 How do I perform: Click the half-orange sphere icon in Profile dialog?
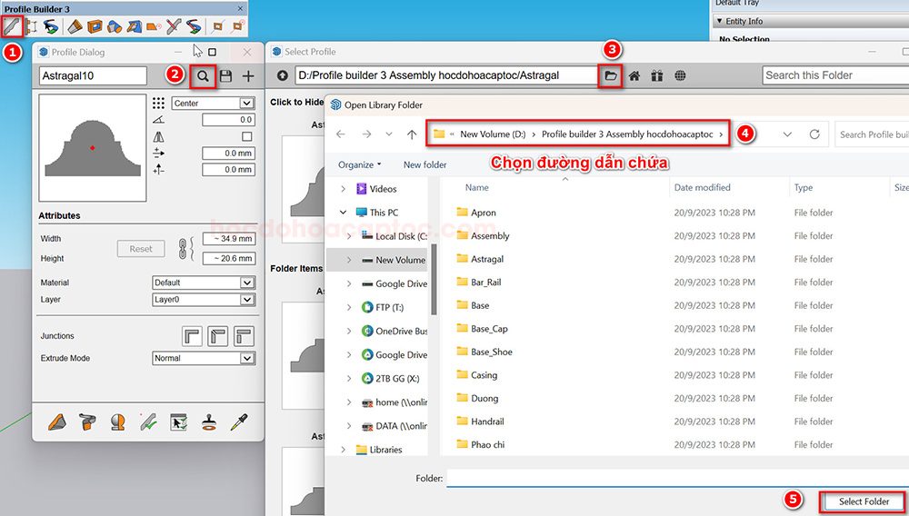click(x=117, y=422)
